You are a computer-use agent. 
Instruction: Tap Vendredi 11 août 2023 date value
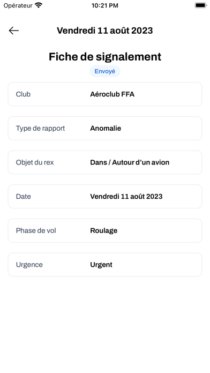coord(126,197)
